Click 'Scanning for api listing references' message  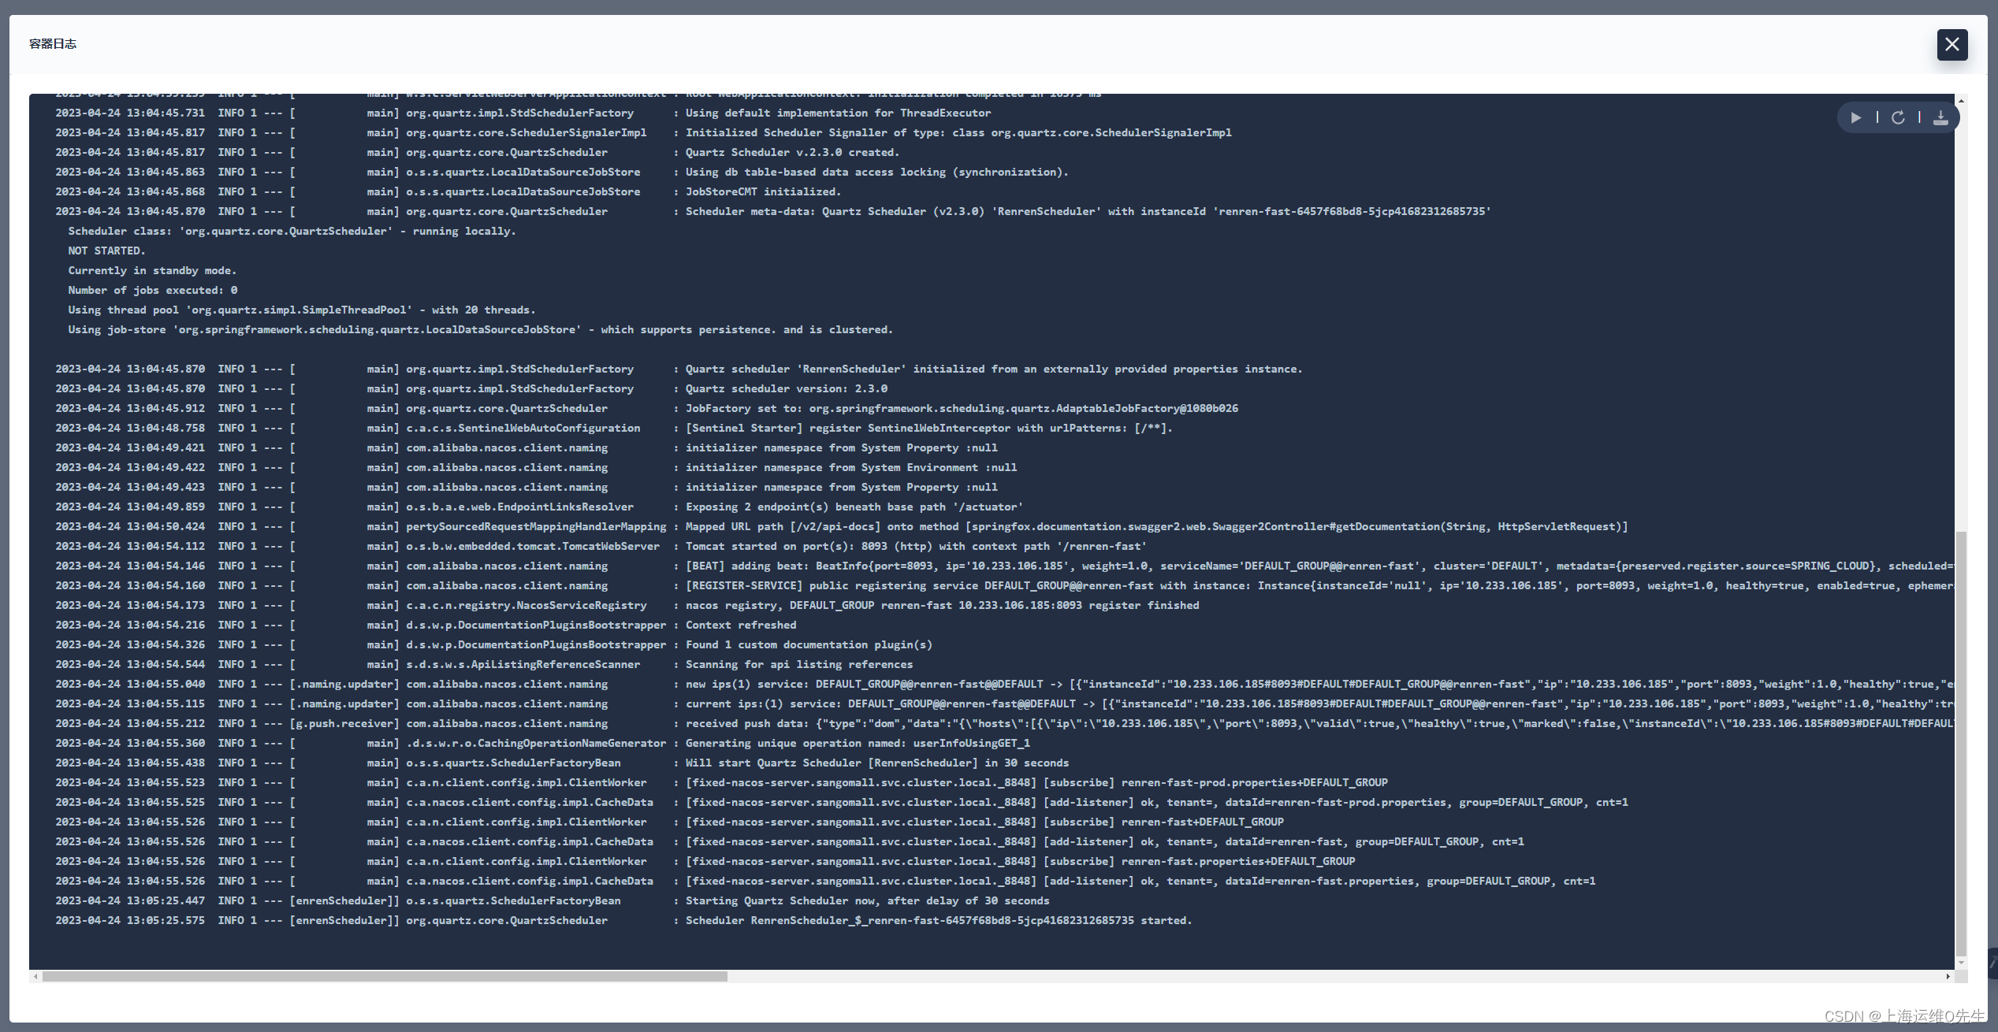pyautogui.click(x=799, y=664)
